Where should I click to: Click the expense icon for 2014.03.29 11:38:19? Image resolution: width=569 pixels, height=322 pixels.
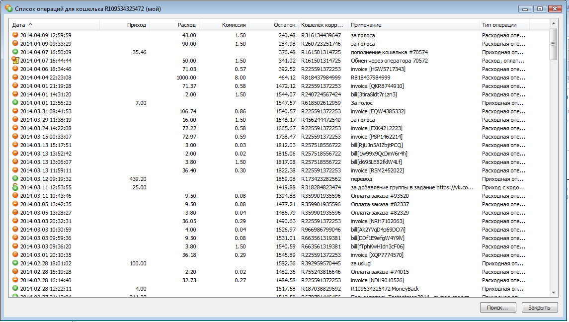point(15,119)
